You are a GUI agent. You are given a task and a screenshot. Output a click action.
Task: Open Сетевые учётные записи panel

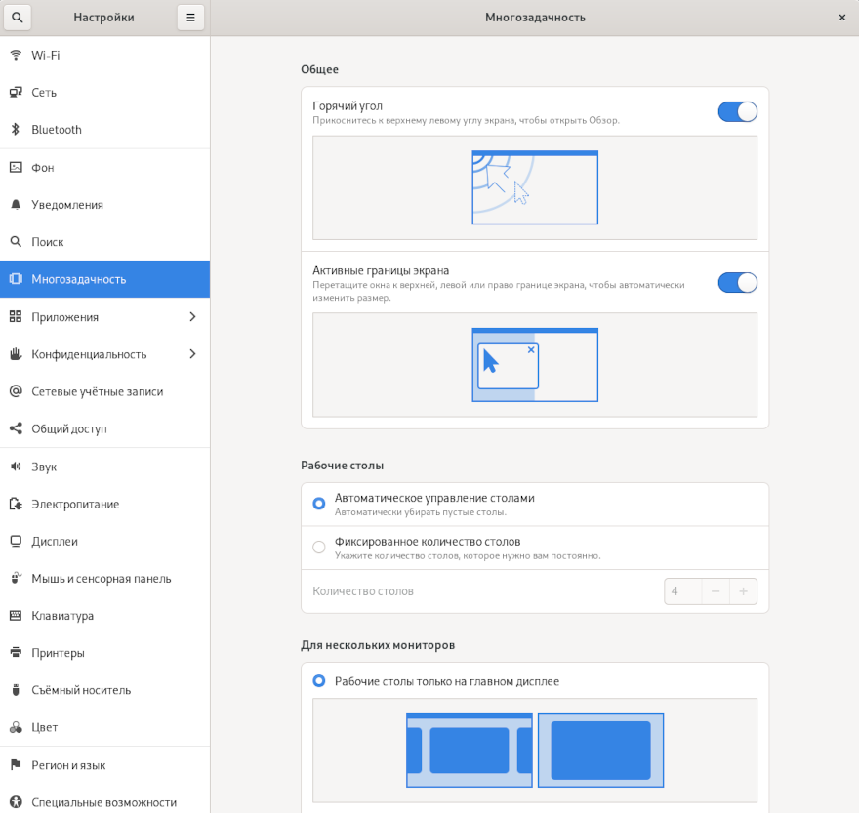click(97, 391)
